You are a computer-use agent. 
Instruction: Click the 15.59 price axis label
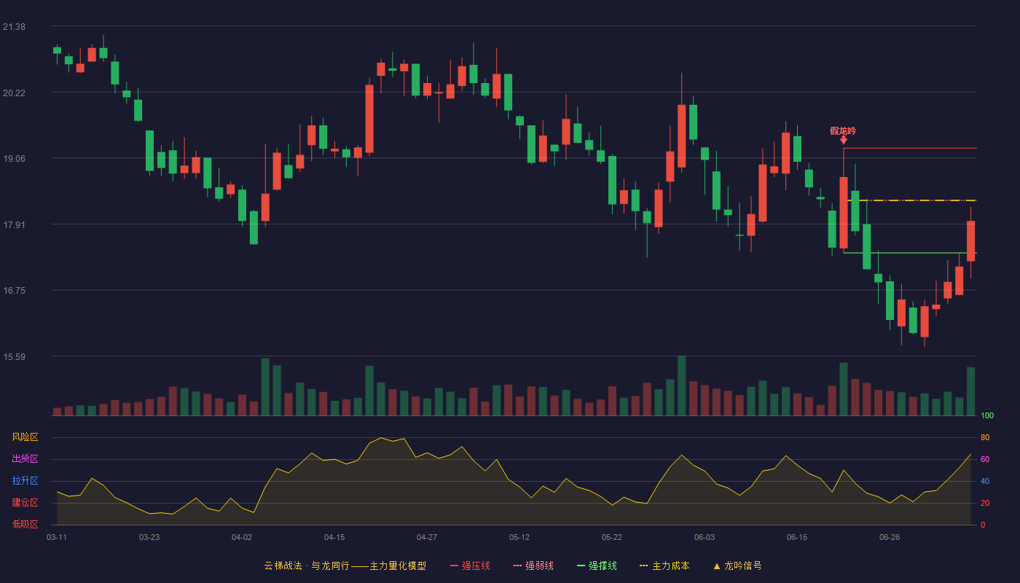pyautogui.click(x=15, y=357)
